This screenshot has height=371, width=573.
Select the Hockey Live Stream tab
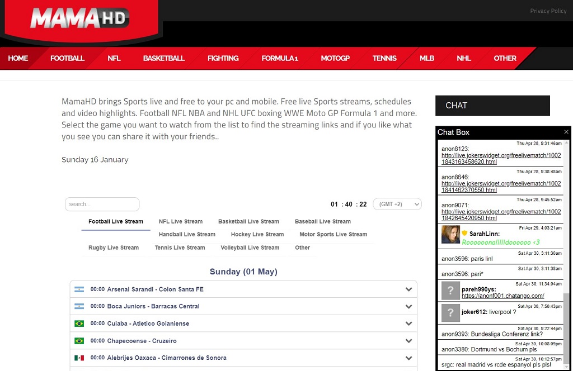tap(257, 234)
